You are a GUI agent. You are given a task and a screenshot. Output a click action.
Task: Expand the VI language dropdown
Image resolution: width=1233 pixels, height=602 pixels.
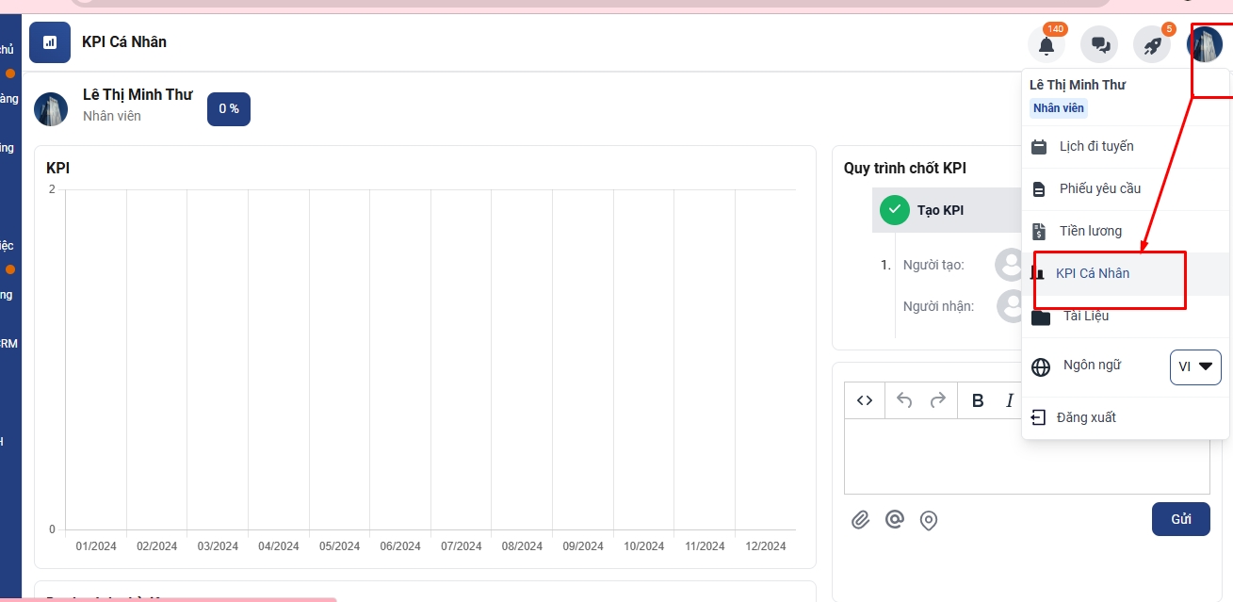point(1195,367)
